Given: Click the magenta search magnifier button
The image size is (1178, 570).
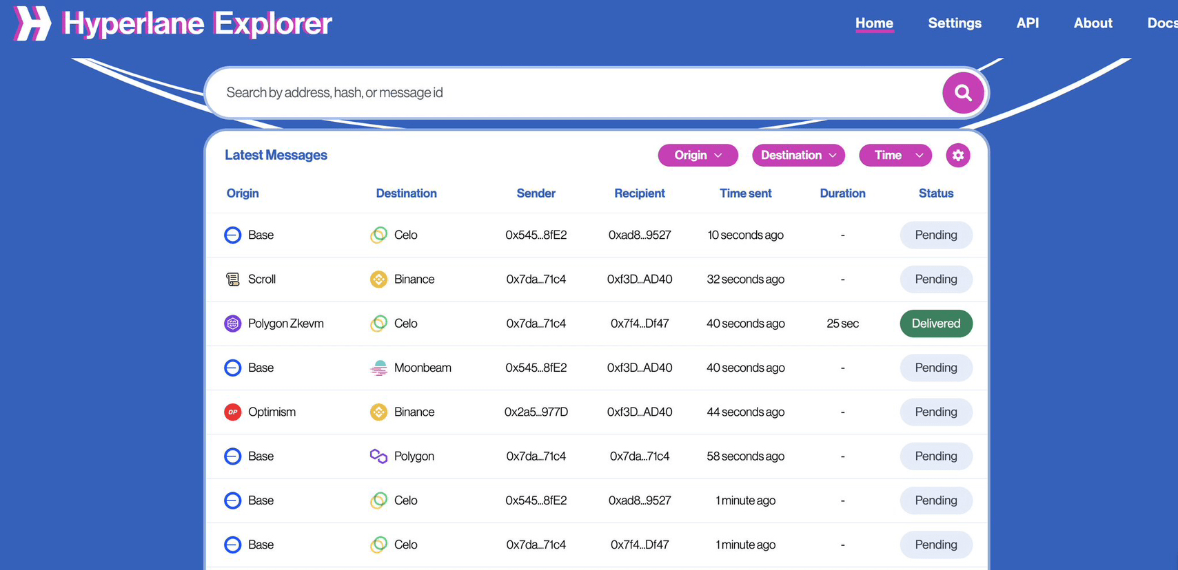Looking at the screenshot, I should click(x=963, y=93).
